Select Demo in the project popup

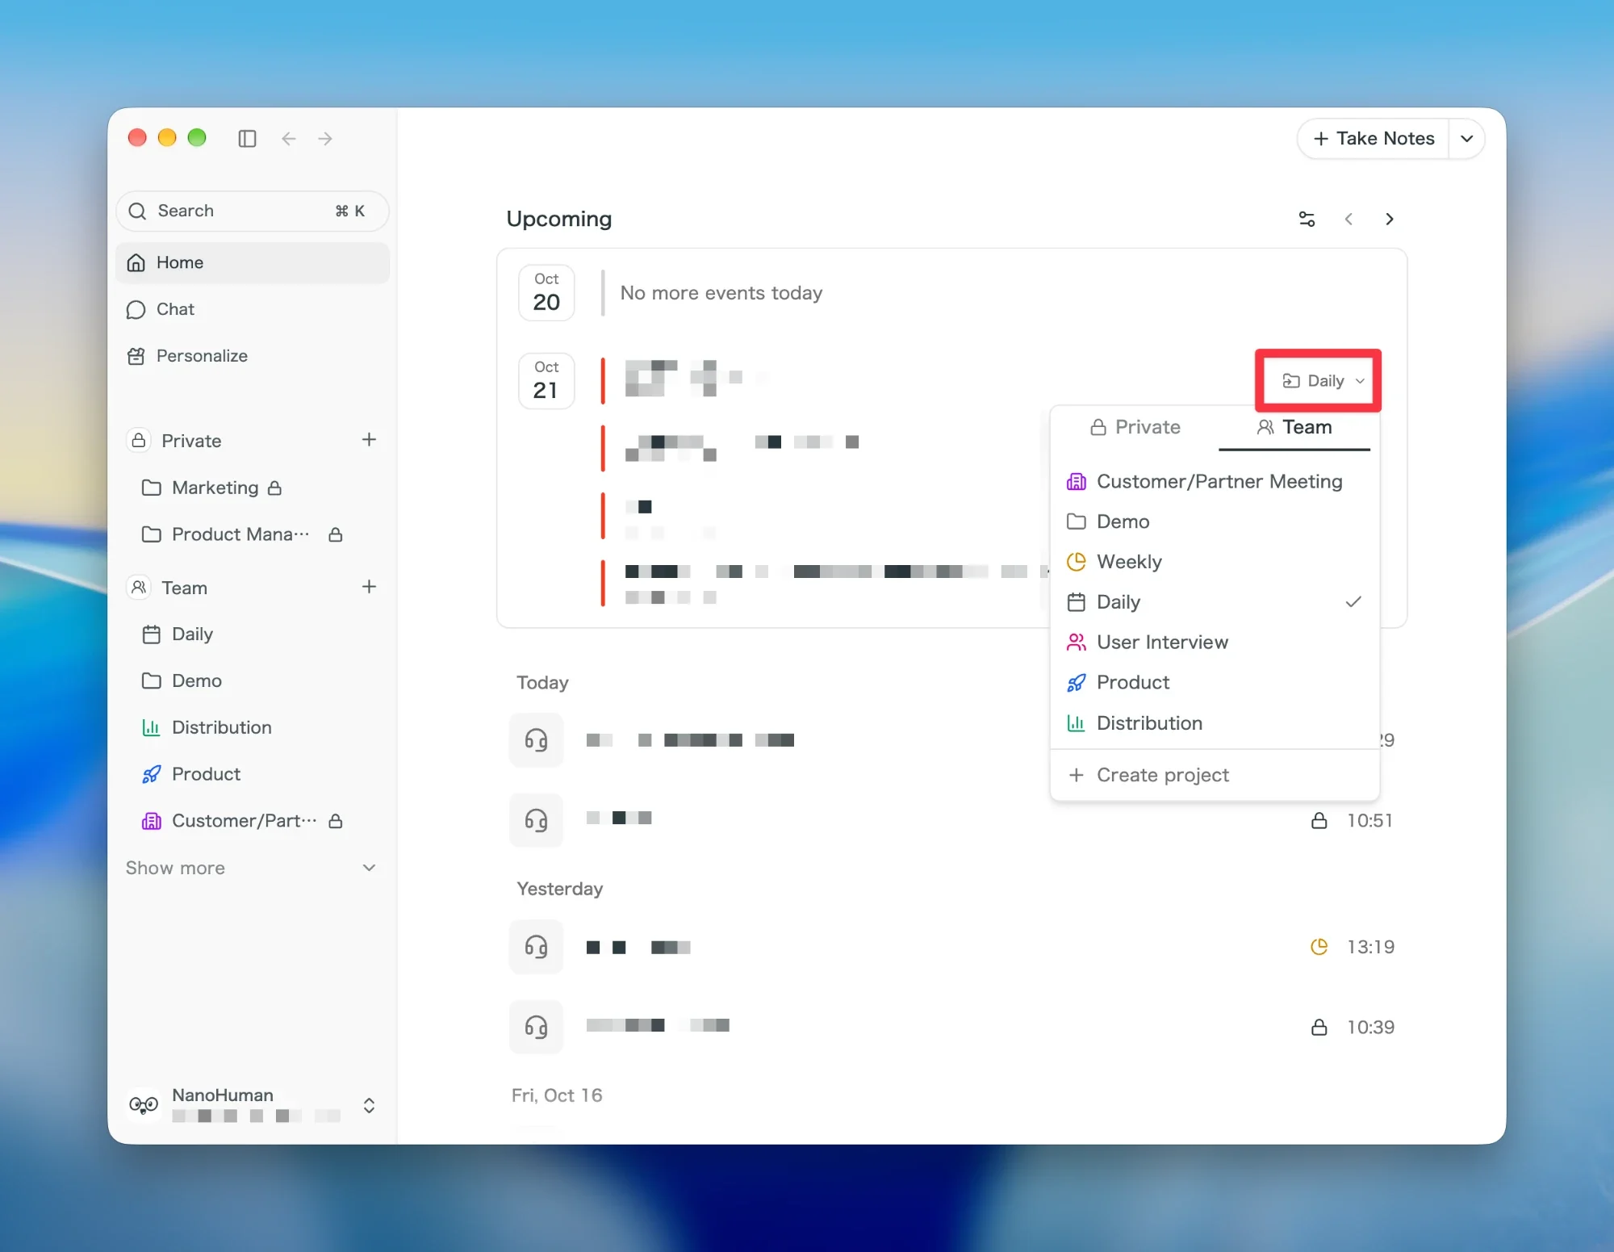[1215, 521]
